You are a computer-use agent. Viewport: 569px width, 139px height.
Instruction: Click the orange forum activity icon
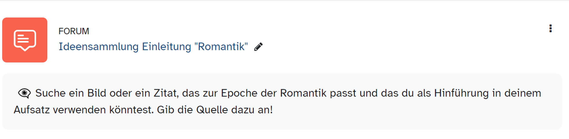pos(25,40)
